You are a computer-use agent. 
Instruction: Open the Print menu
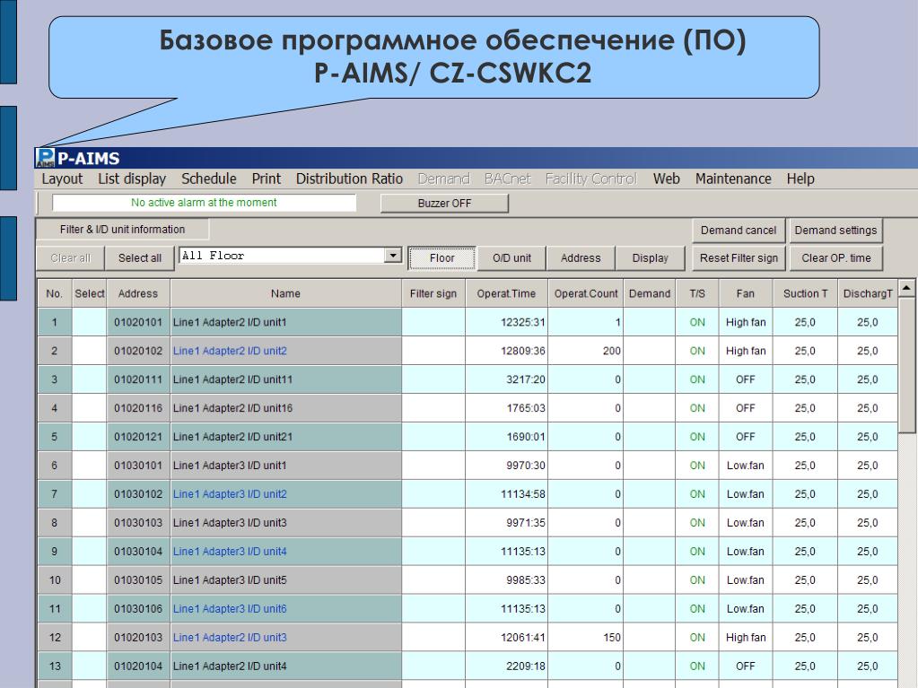[x=266, y=179]
